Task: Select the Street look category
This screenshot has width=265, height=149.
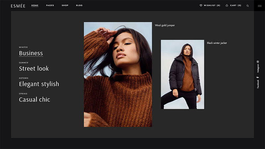Action: point(34,69)
